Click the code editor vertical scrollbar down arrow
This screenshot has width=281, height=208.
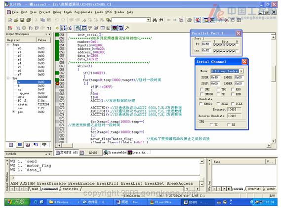tap(274, 141)
